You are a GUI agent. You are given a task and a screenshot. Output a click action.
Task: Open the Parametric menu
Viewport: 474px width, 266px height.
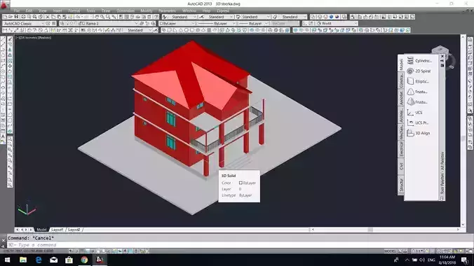[x=167, y=10]
